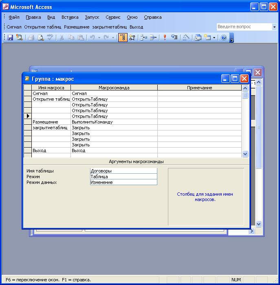Run the Сигнал custom toolbar button
The height and width of the screenshot is (285, 280).
coord(14,27)
